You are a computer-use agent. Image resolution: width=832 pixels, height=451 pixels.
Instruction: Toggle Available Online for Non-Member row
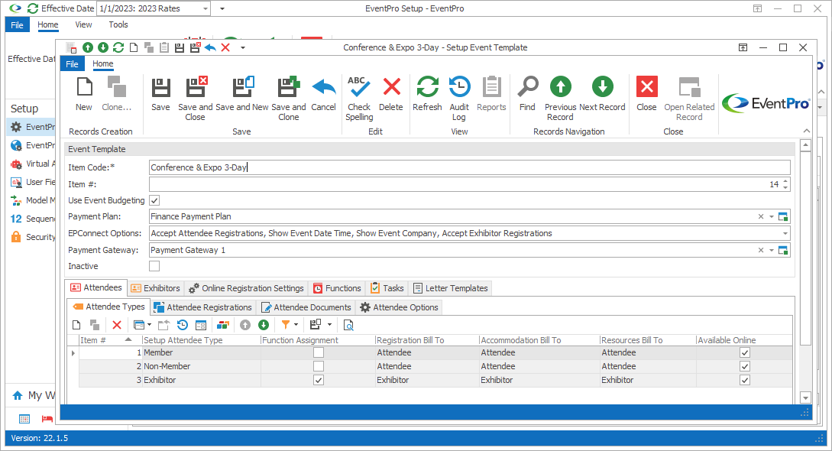[745, 367]
